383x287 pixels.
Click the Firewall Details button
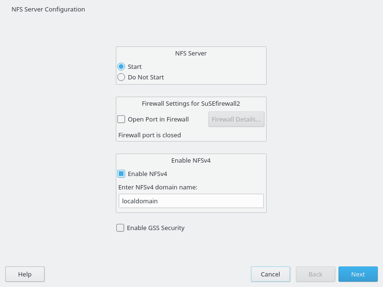[236, 119]
